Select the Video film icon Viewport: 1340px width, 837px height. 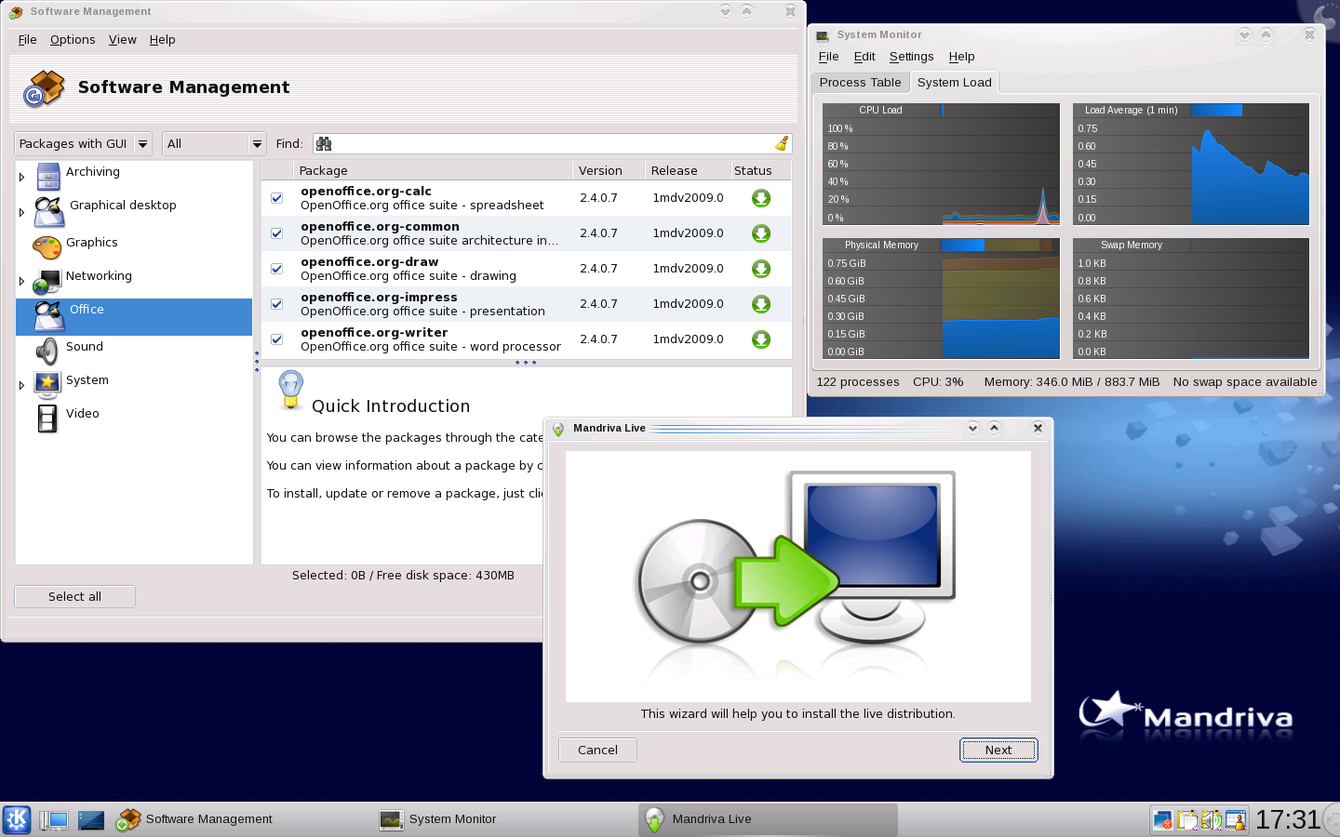47,418
